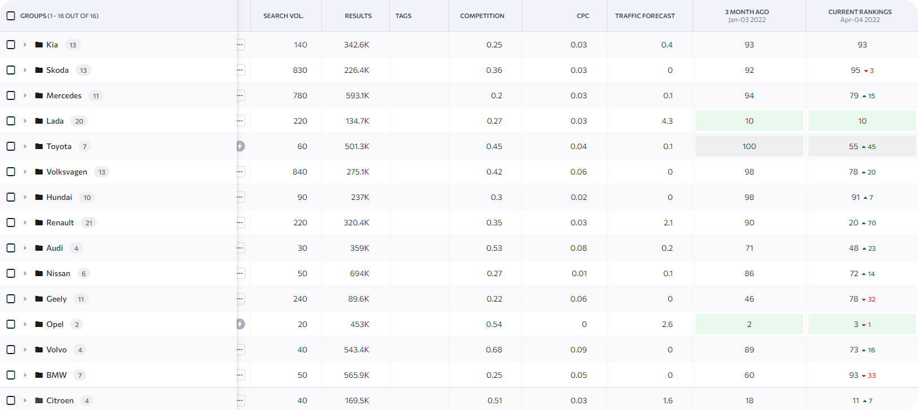Click the folder icon beside Geely
The width and height of the screenshot is (918, 410).
pos(39,299)
